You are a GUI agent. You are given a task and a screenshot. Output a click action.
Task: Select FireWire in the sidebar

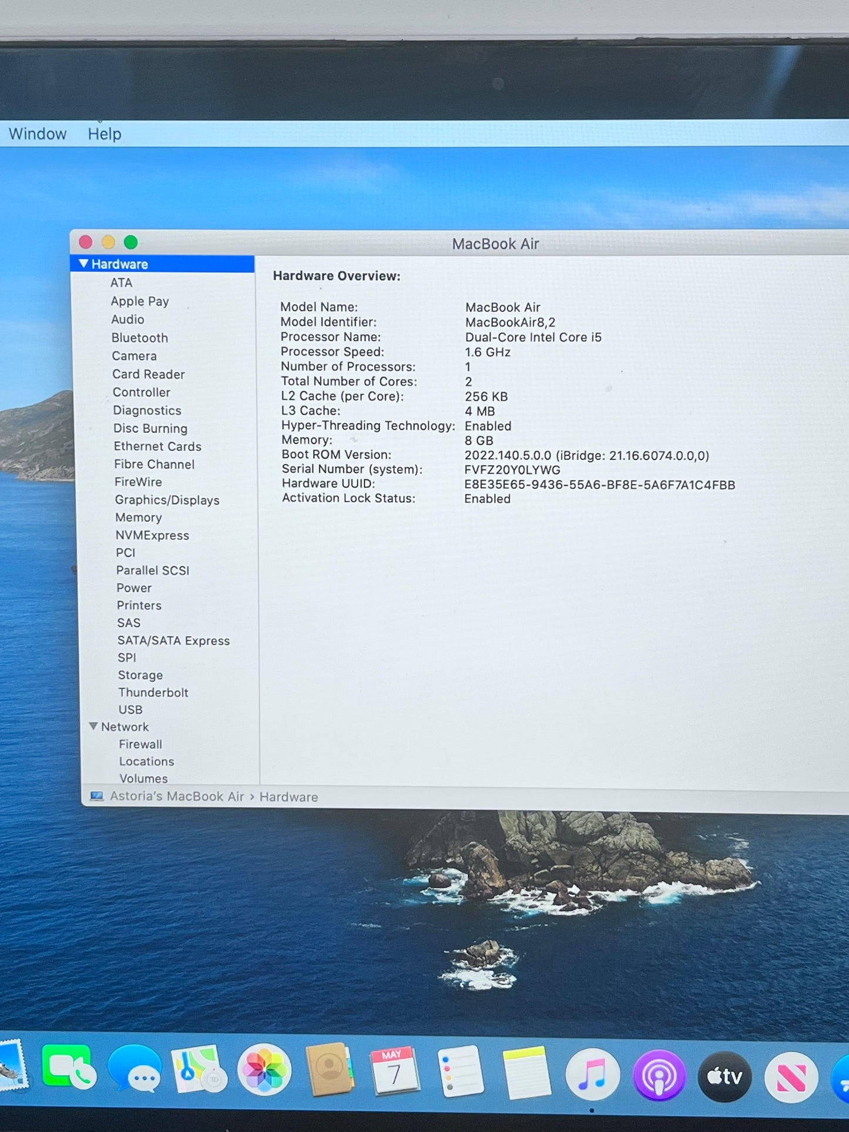coord(138,482)
